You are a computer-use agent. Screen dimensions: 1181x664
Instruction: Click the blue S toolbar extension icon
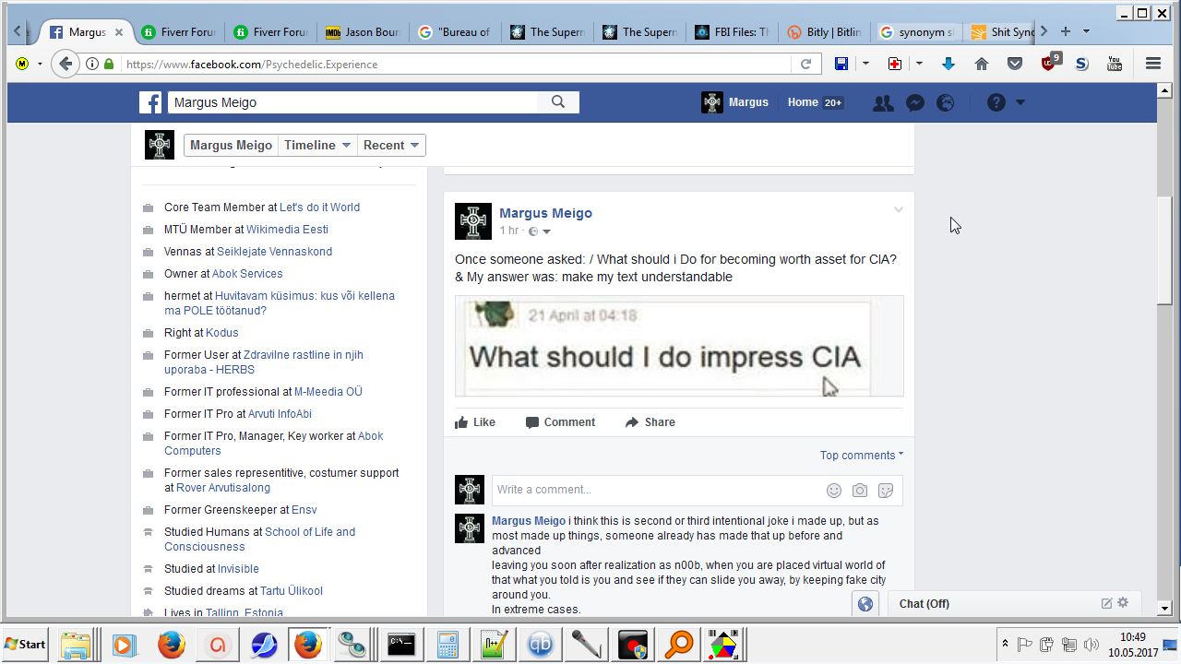1082,64
